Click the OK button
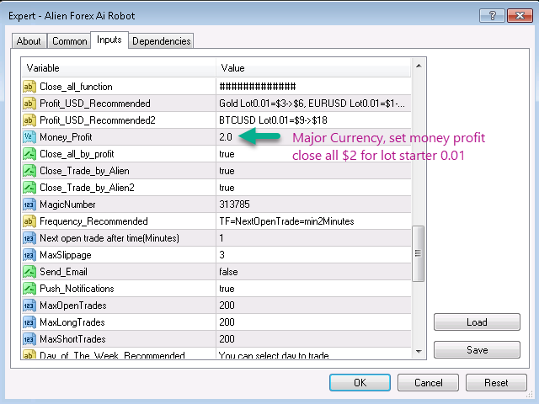 (x=360, y=383)
